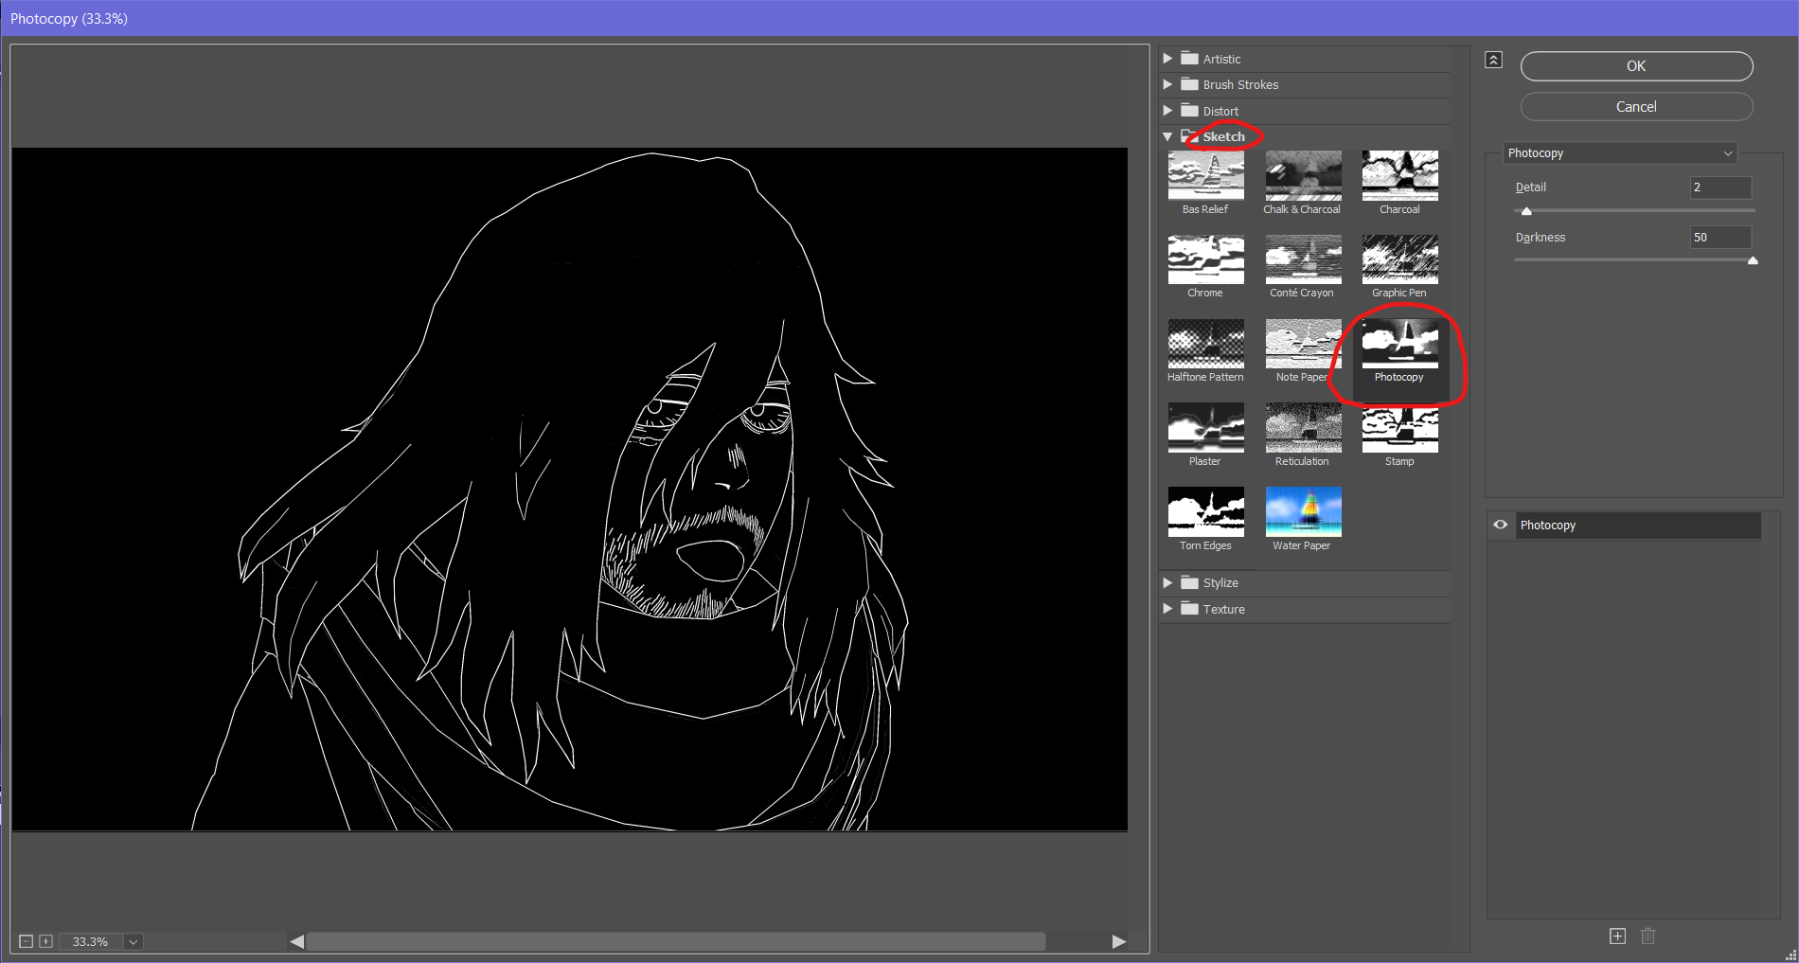Expand the Brush Strokes folder triangle
Screen dimensions: 1799x963
click(x=1167, y=84)
